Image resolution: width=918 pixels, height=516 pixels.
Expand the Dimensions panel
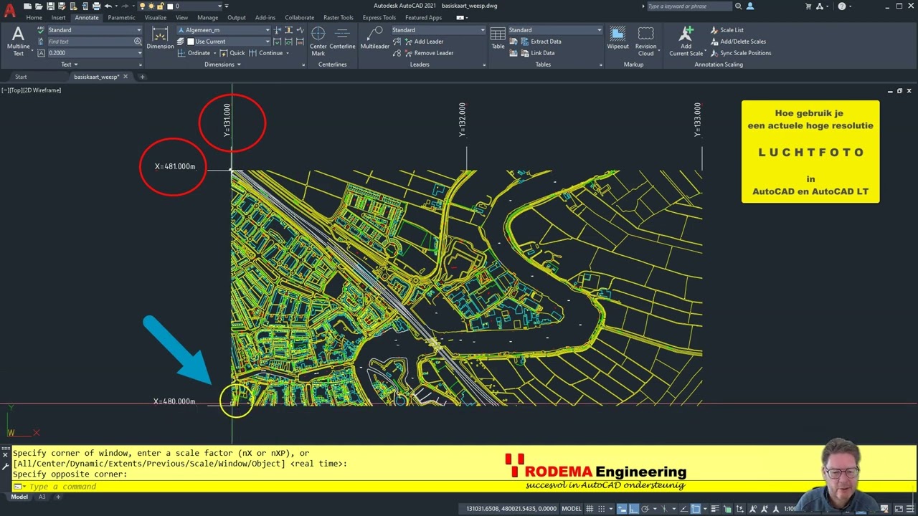(222, 64)
